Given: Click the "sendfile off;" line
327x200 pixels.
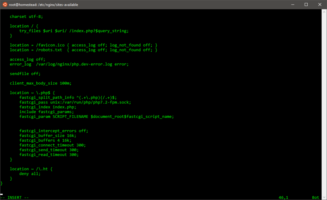Looking at the screenshot, I should [x=25, y=74].
